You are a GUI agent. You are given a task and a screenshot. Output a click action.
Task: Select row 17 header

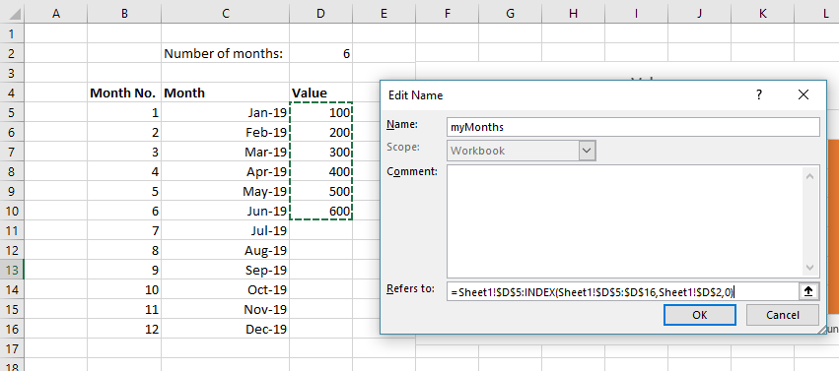12,349
